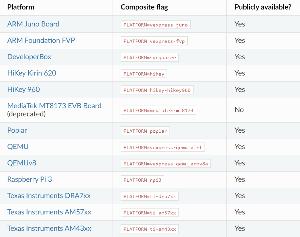Open the ARM Juno Board page
300x237 pixels.
pyautogui.click(x=33, y=24)
